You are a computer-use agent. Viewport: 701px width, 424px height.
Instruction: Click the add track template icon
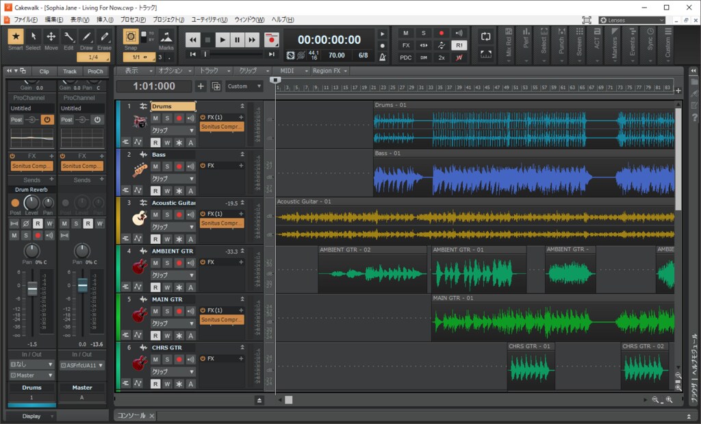pyautogui.click(x=216, y=86)
